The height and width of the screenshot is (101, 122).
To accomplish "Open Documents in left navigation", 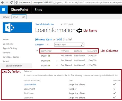I will pos(8,44).
